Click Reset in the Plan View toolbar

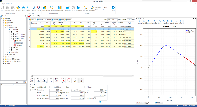144,22
